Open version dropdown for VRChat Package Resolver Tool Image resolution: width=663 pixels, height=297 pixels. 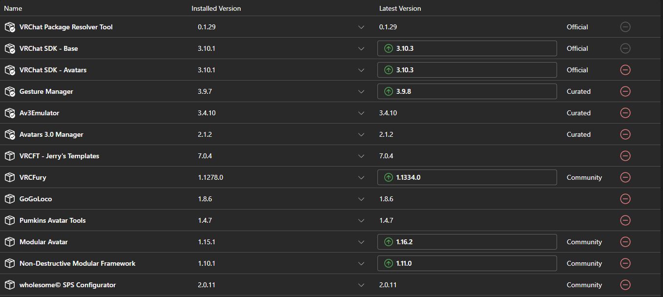tap(361, 27)
